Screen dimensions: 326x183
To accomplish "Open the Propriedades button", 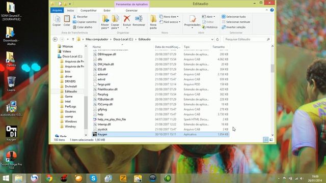I will coord(193,21).
